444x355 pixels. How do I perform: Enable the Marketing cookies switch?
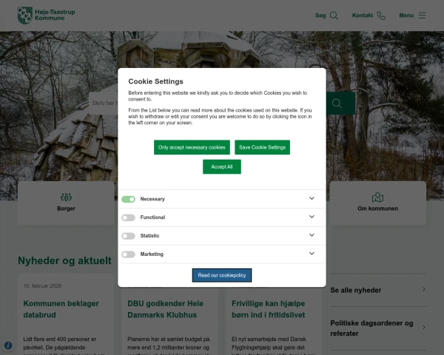click(x=128, y=254)
